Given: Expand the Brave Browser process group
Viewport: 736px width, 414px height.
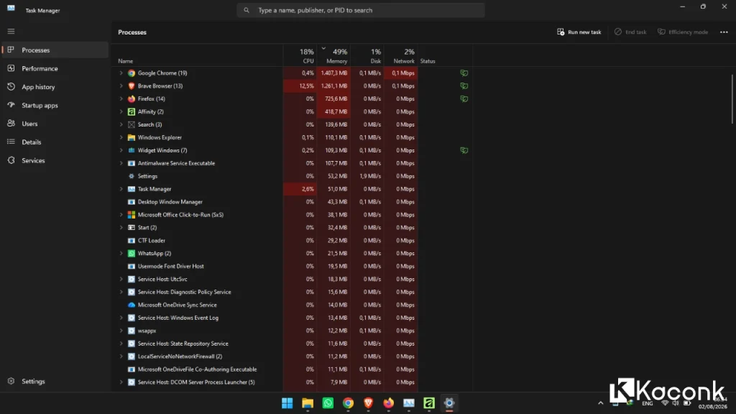Looking at the screenshot, I should tap(121, 86).
